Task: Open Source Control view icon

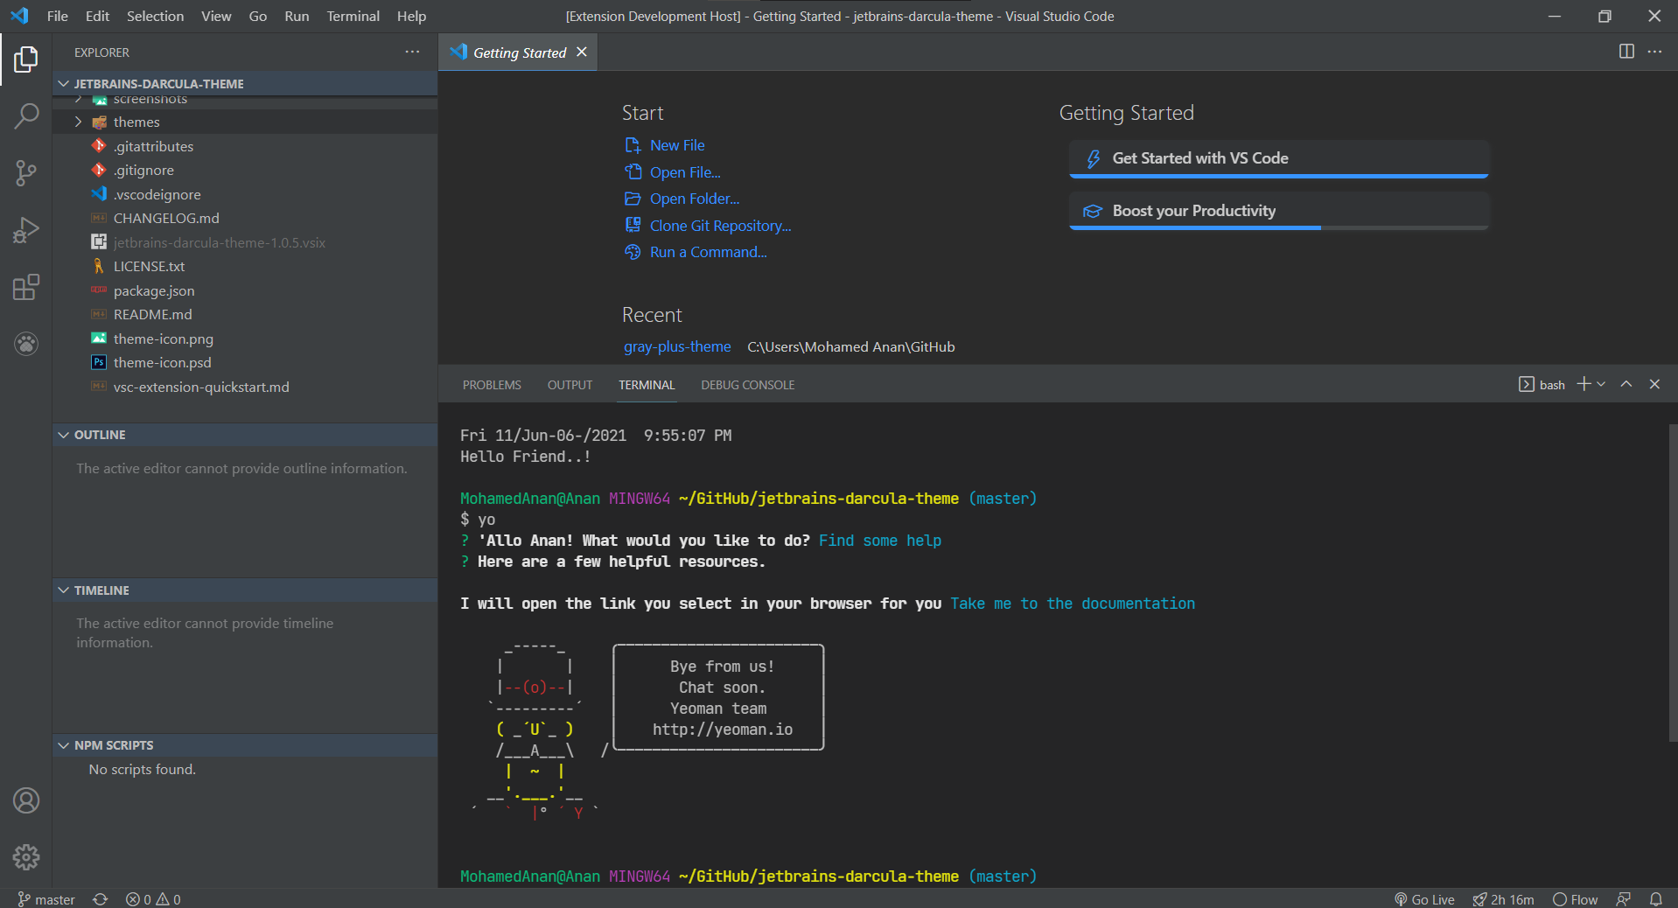Action: [26, 172]
